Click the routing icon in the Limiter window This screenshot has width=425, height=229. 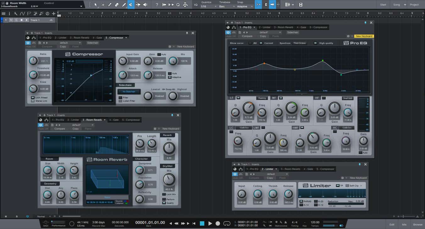tap(241, 169)
